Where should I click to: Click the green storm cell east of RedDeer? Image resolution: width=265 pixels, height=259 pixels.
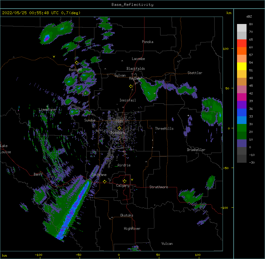coord(150,90)
